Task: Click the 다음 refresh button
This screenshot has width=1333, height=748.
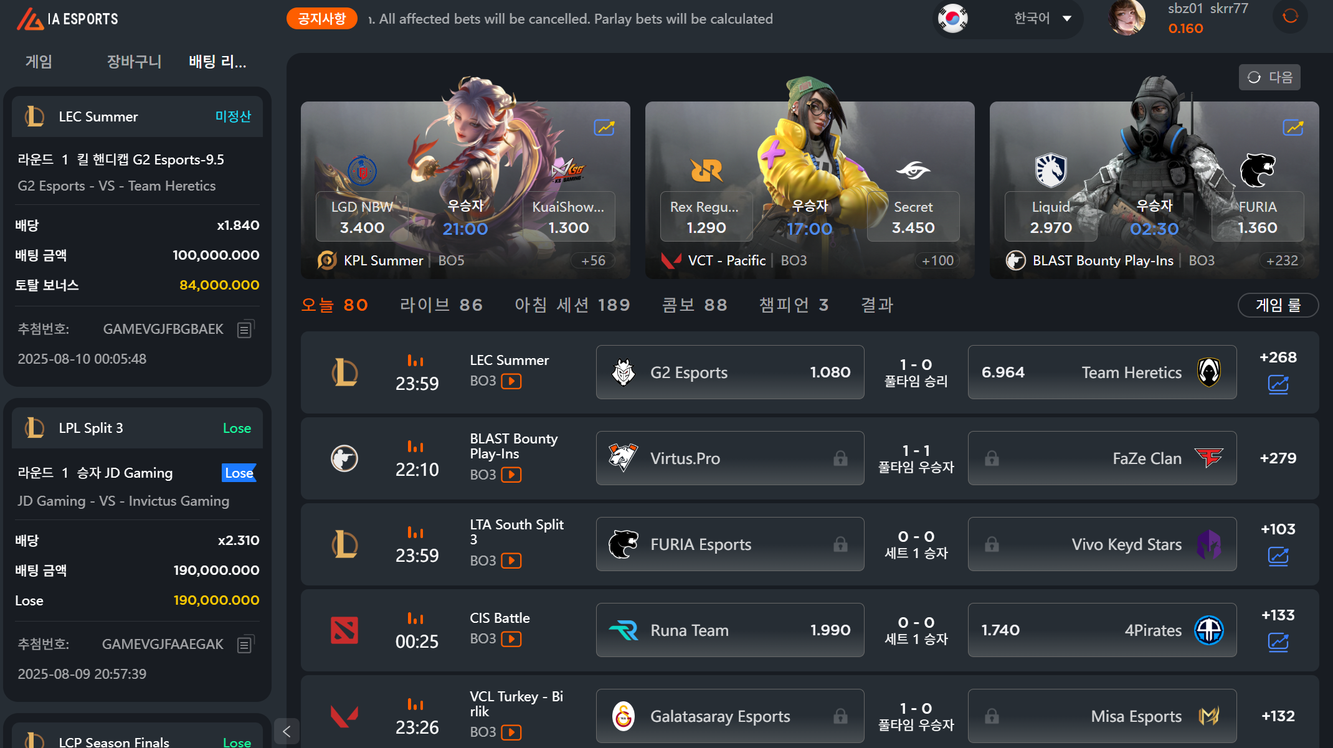Action: point(1269,77)
